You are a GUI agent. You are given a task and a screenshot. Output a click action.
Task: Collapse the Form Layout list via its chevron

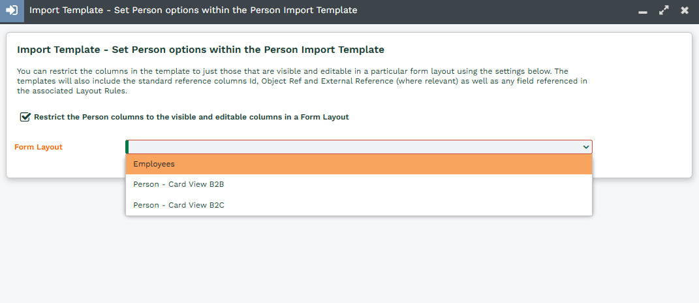(585, 147)
